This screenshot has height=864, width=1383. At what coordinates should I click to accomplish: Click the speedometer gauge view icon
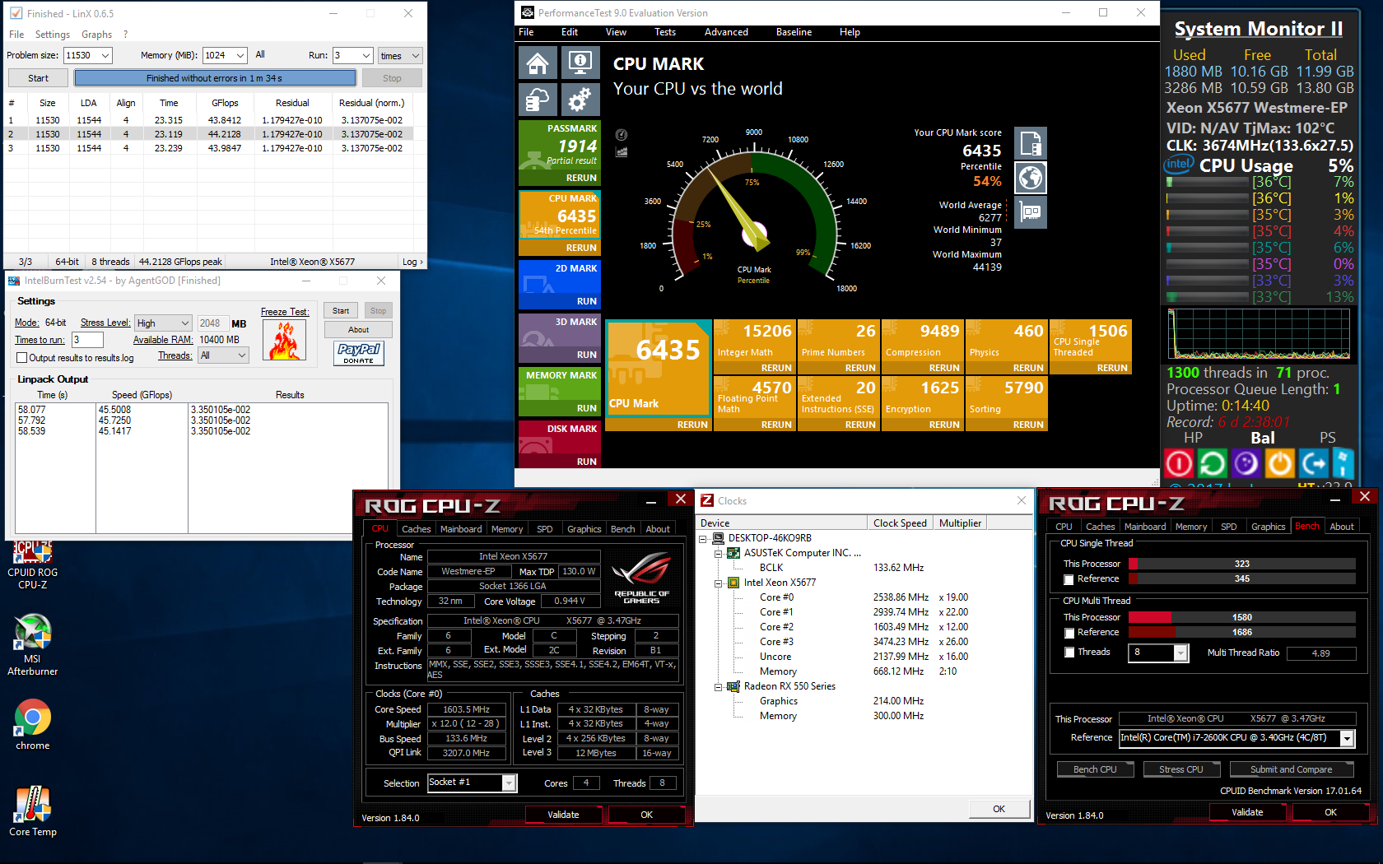click(x=622, y=135)
